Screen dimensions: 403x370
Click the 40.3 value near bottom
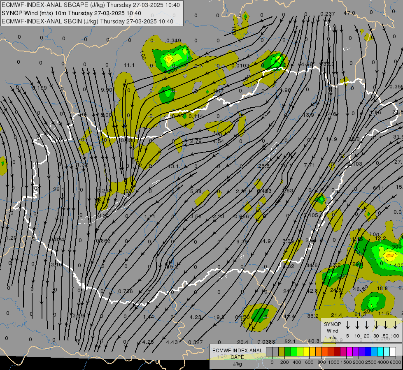pos(313,341)
